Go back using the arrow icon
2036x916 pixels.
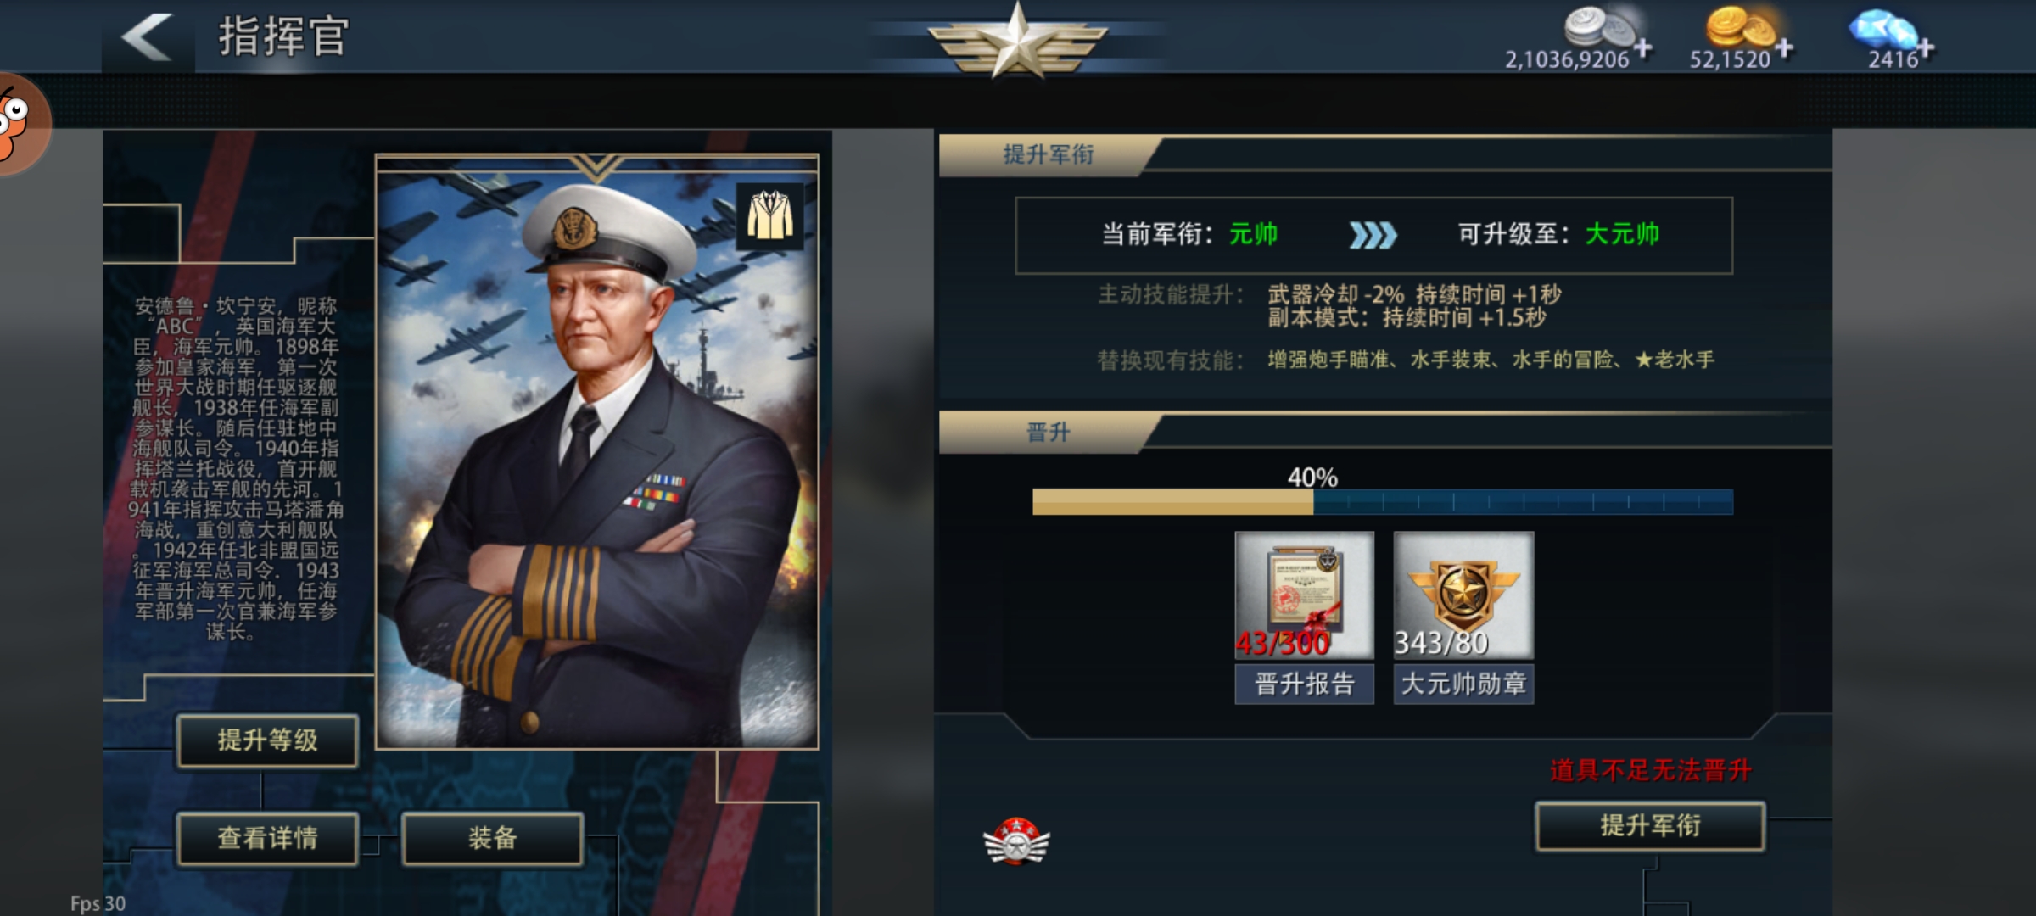pos(147,37)
